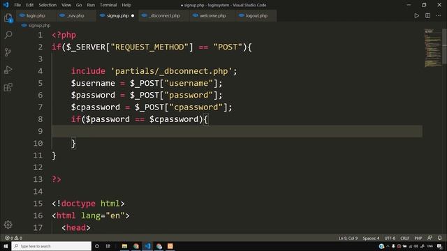Click signup.php breadcrumb
Screen dimensions: 447x251
(x=39, y=25)
